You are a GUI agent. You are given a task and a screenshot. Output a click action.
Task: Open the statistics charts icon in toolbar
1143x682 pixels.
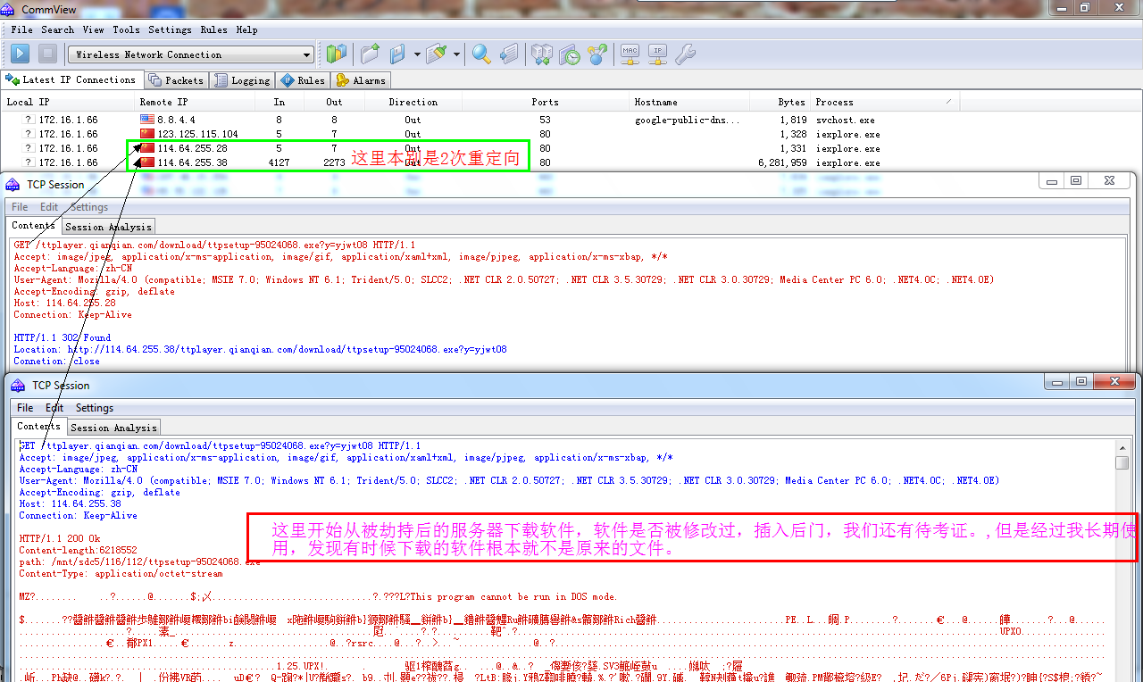(x=336, y=54)
